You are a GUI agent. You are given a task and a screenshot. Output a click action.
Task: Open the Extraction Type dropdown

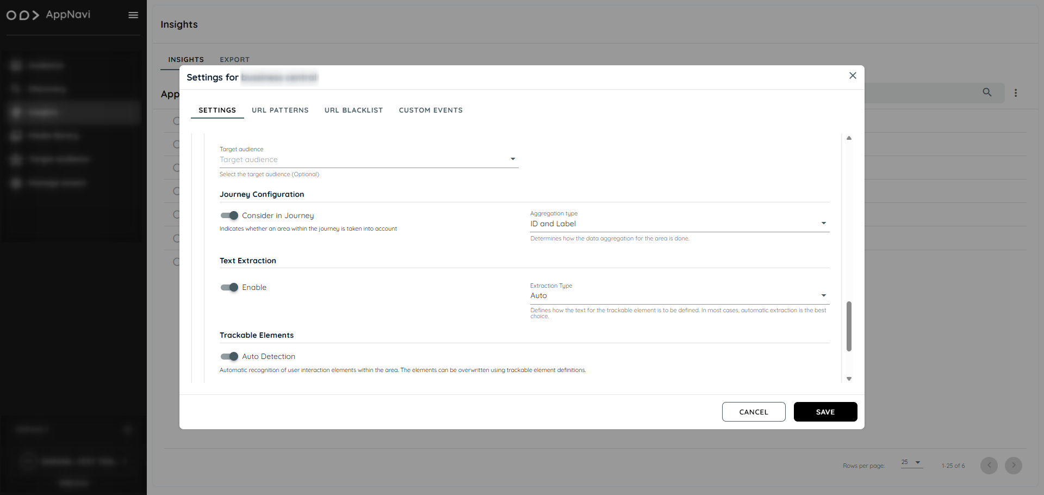click(x=680, y=295)
